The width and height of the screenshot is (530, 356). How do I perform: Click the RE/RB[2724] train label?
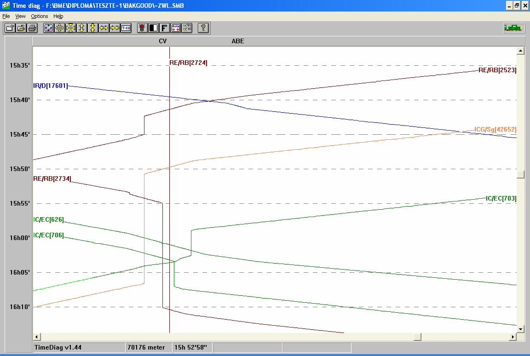[188, 63]
